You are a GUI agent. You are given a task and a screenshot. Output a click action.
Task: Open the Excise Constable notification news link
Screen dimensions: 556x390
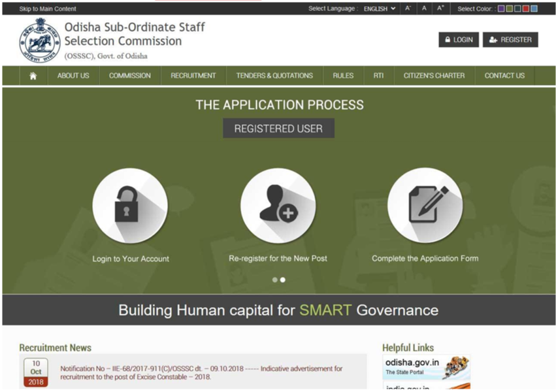pyautogui.click(x=201, y=372)
